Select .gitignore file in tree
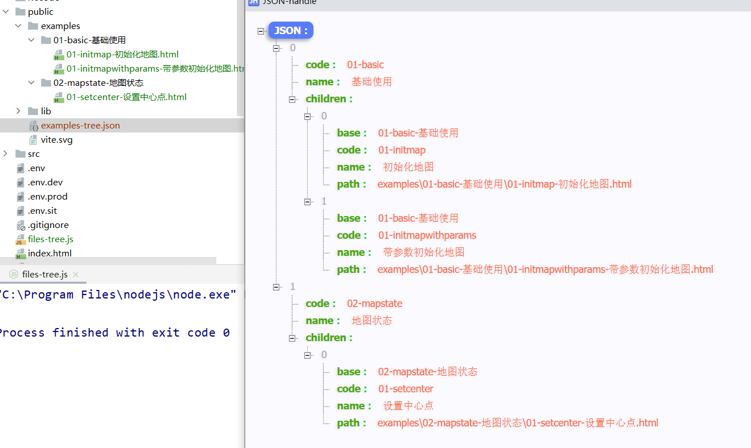This screenshot has width=751, height=448. coord(48,225)
